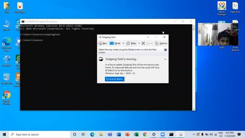Close the Command Prompt window
Viewport: 245px width, 138px height.
tap(191, 21)
